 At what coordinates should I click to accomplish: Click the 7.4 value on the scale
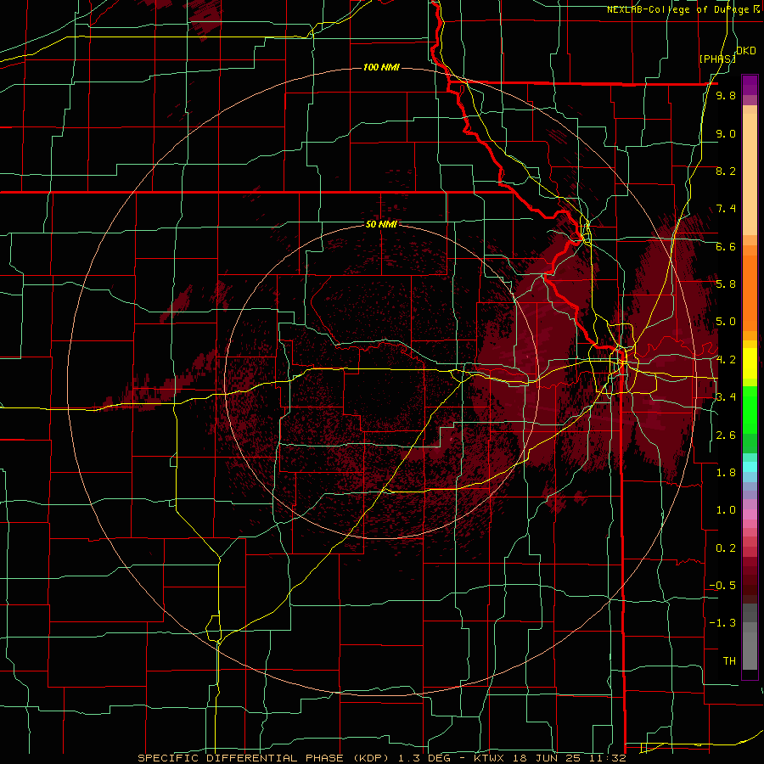click(726, 209)
